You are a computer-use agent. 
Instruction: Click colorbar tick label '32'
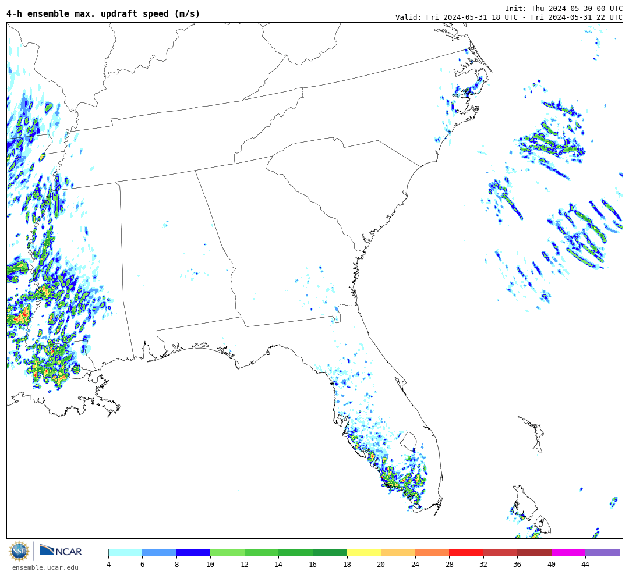483,565
